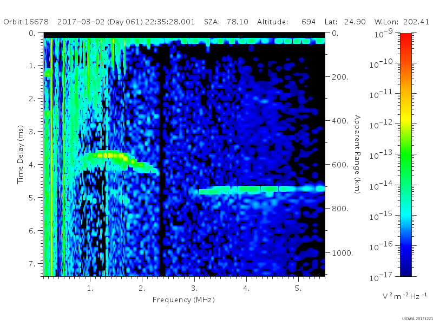Click the 10^-12 color bar label
The height and width of the screenshot is (325, 433).
pyautogui.click(x=381, y=124)
